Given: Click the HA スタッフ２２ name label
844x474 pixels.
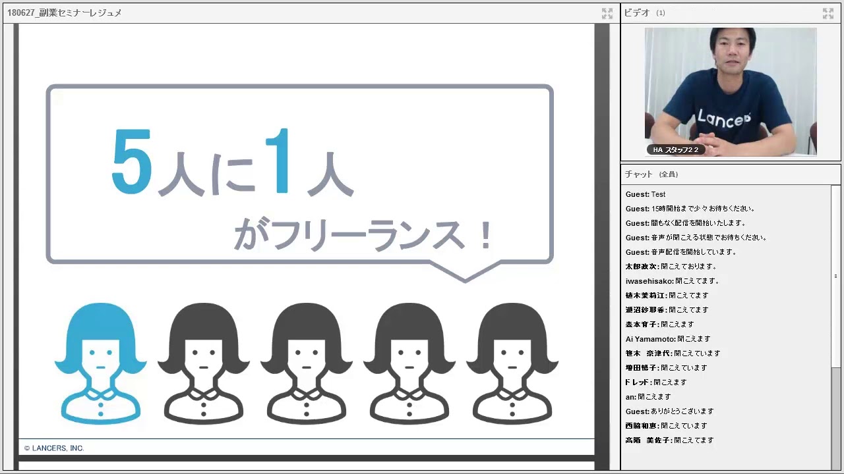Looking at the screenshot, I should [676, 149].
